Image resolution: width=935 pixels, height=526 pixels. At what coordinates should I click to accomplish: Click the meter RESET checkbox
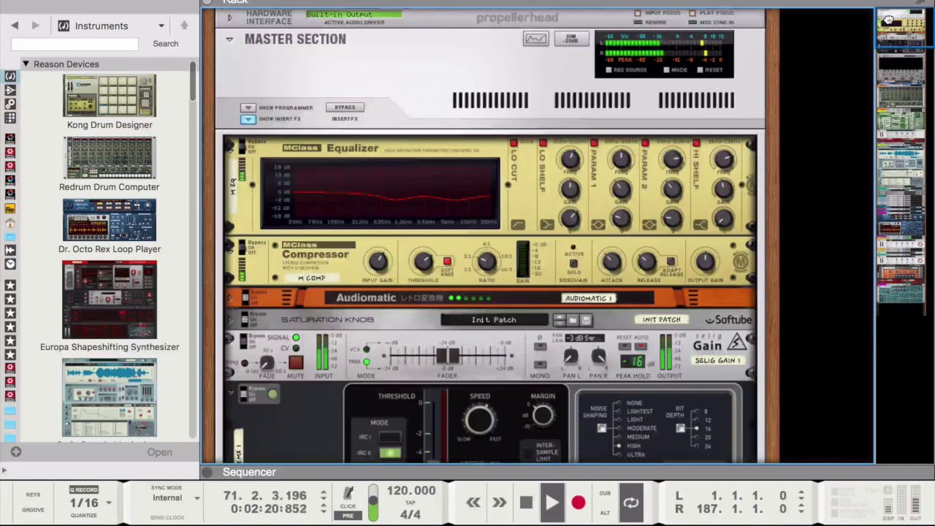click(x=700, y=70)
